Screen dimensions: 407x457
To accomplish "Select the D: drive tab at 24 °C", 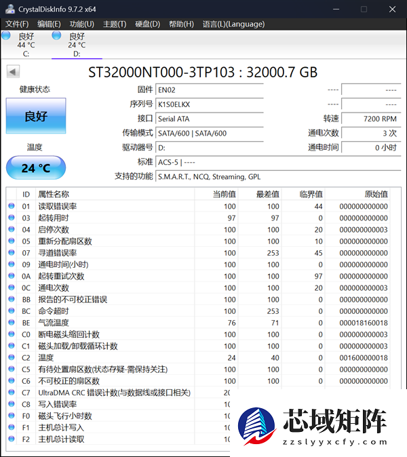I will coord(77,45).
